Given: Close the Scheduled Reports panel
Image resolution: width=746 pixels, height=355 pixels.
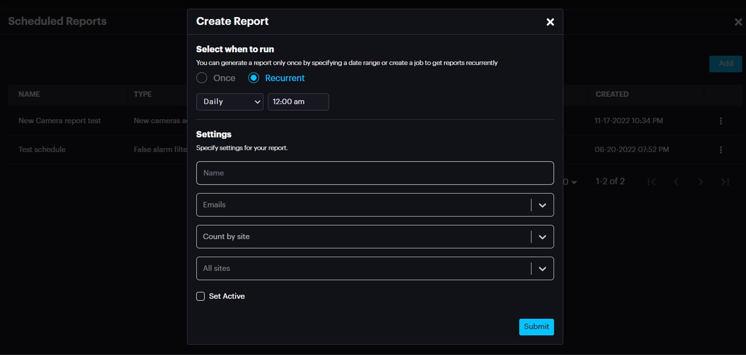Looking at the screenshot, I should tap(738, 22).
